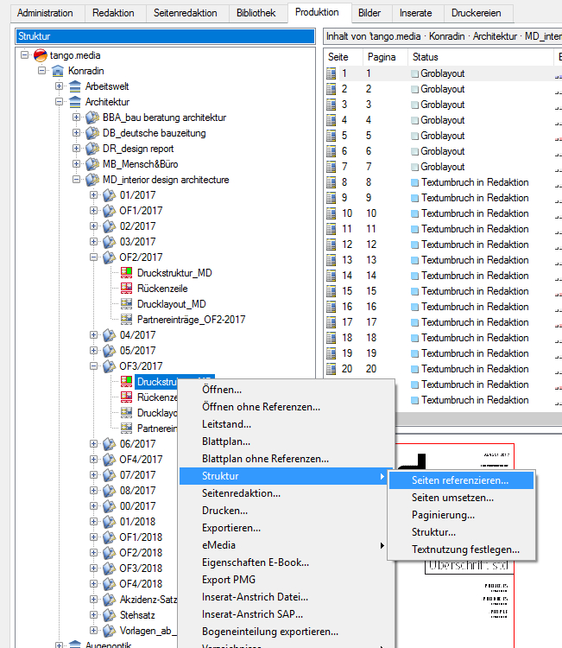
Task: Select Paginierung in the Struktur submenu
Action: point(443,515)
